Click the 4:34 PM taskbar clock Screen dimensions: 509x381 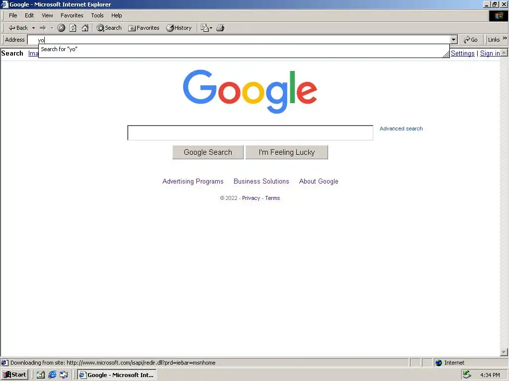click(x=490, y=375)
